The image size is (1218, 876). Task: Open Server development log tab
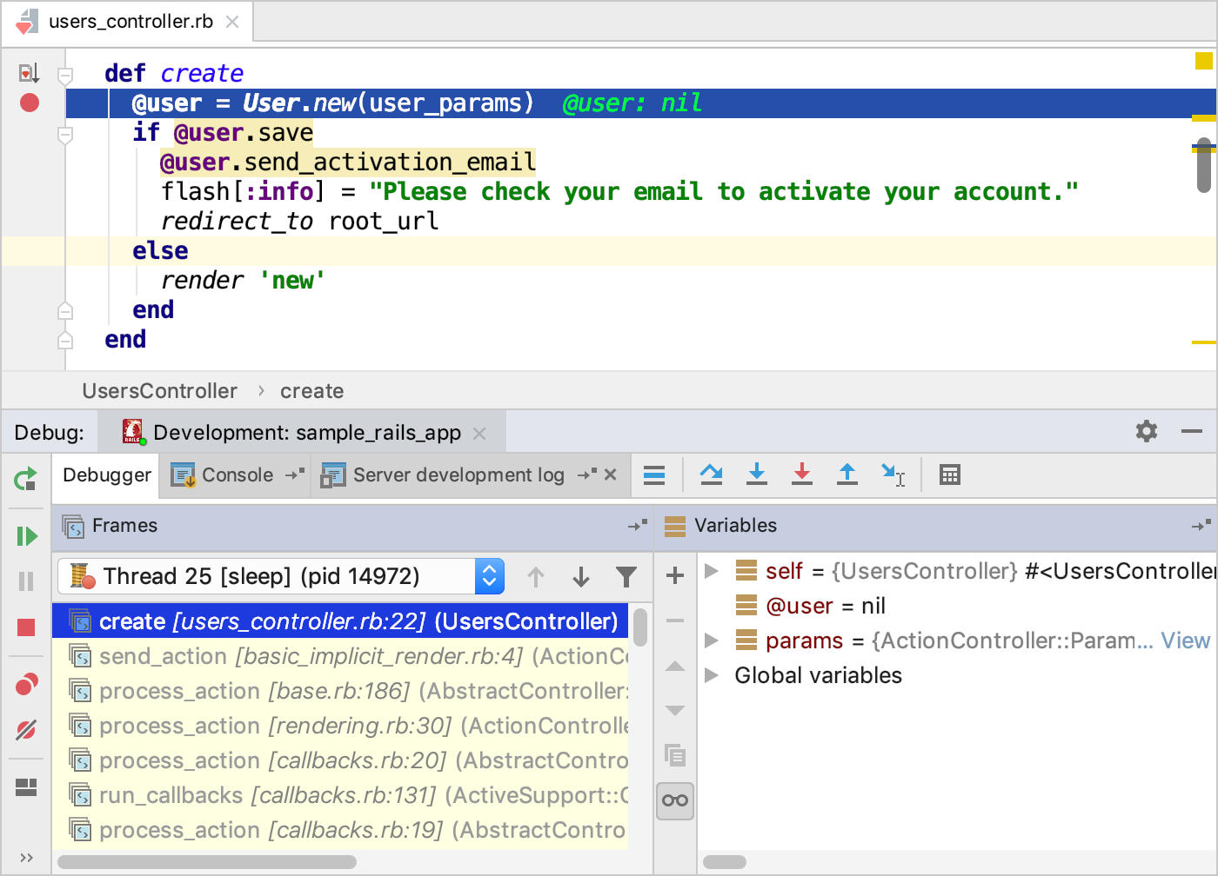pyautogui.click(x=458, y=475)
